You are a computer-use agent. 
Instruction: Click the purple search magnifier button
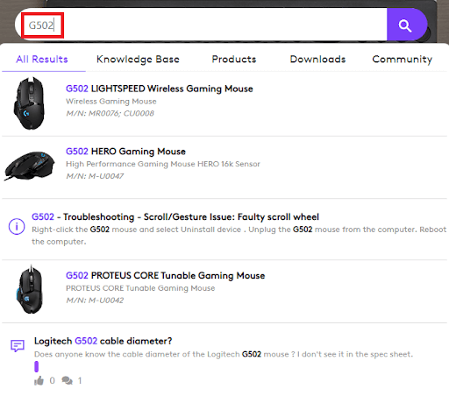407,25
